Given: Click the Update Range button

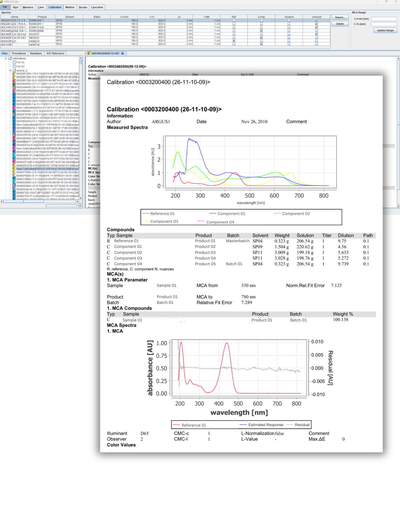Looking at the screenshot, I should pos(385,30).
